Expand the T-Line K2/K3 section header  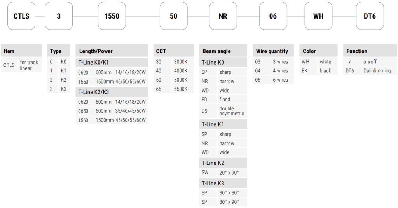coord(112,92)
